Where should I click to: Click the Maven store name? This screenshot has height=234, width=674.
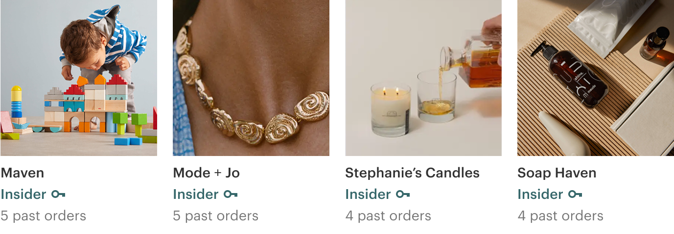23,173
